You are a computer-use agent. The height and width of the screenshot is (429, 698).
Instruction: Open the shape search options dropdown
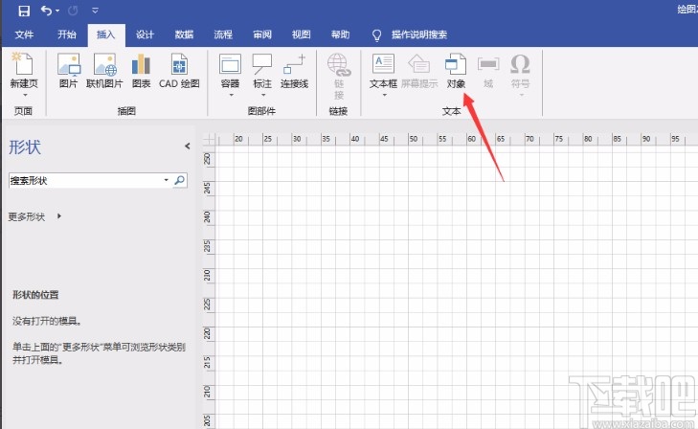click(166, 180)
